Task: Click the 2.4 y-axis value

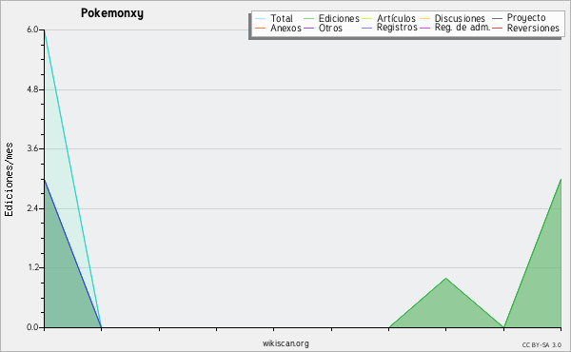Action: click(x=32, y=208)
